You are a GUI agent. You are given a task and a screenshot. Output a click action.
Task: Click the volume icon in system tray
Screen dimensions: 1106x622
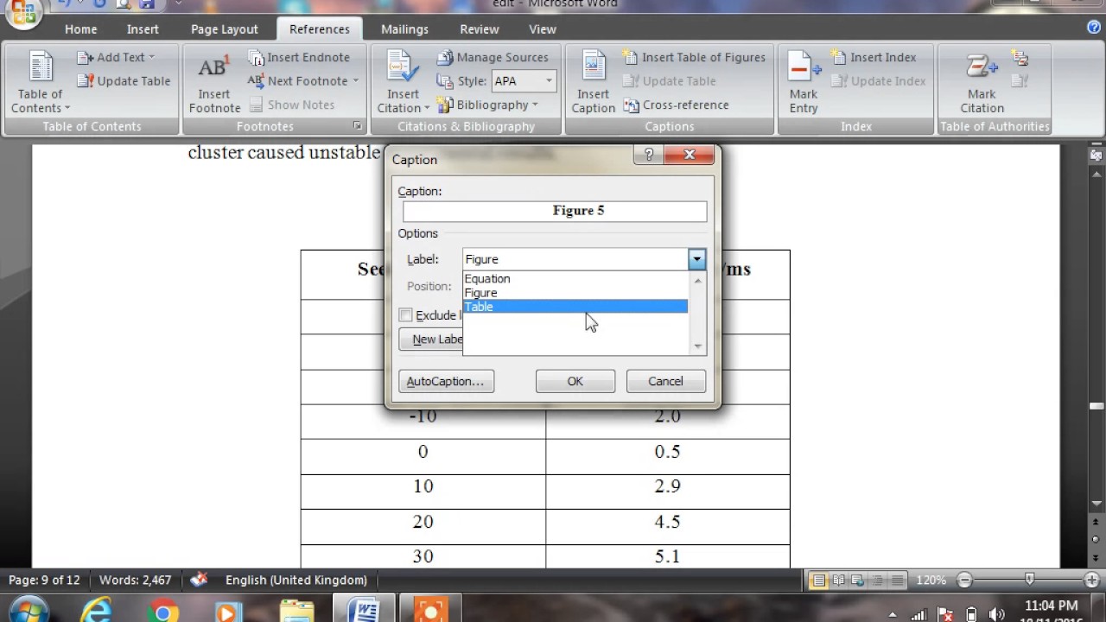[x=996, y=614]
